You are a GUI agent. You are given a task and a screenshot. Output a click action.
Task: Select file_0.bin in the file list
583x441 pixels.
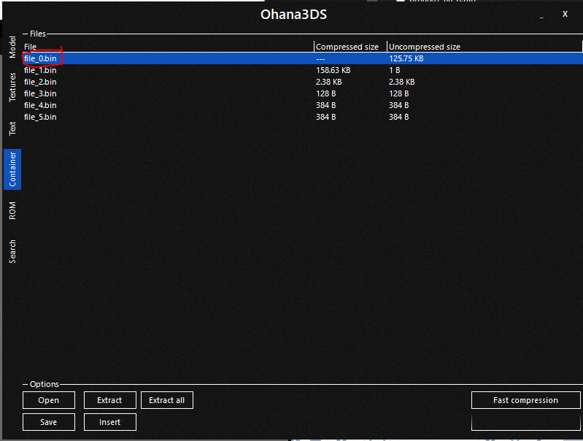[x=303, y=58]
